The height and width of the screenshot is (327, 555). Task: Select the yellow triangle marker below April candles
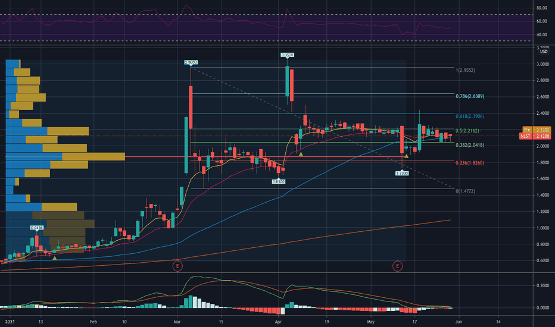coord(301,154)
